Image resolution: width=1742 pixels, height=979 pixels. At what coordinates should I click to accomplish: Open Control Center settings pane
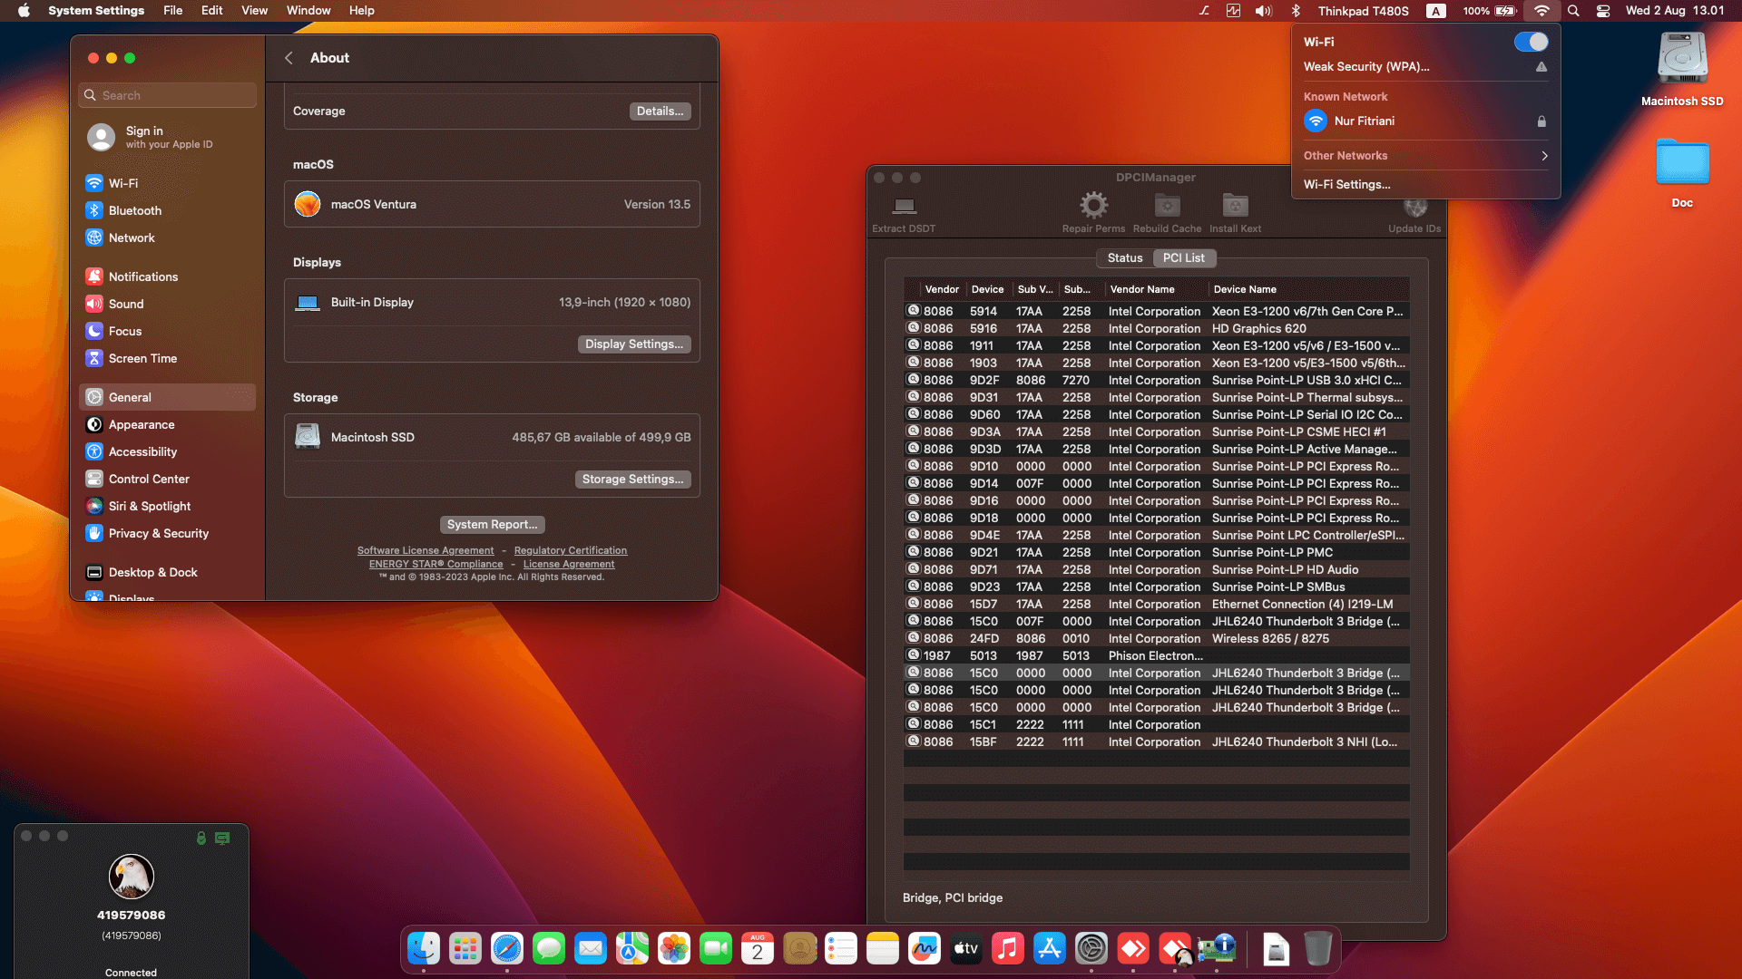coord(149,479)
